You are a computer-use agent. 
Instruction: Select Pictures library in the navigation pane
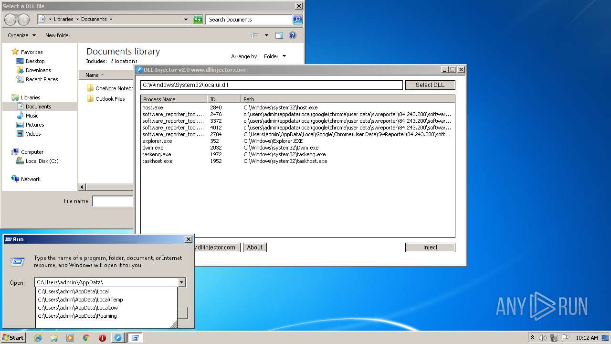tap(35, 125)
